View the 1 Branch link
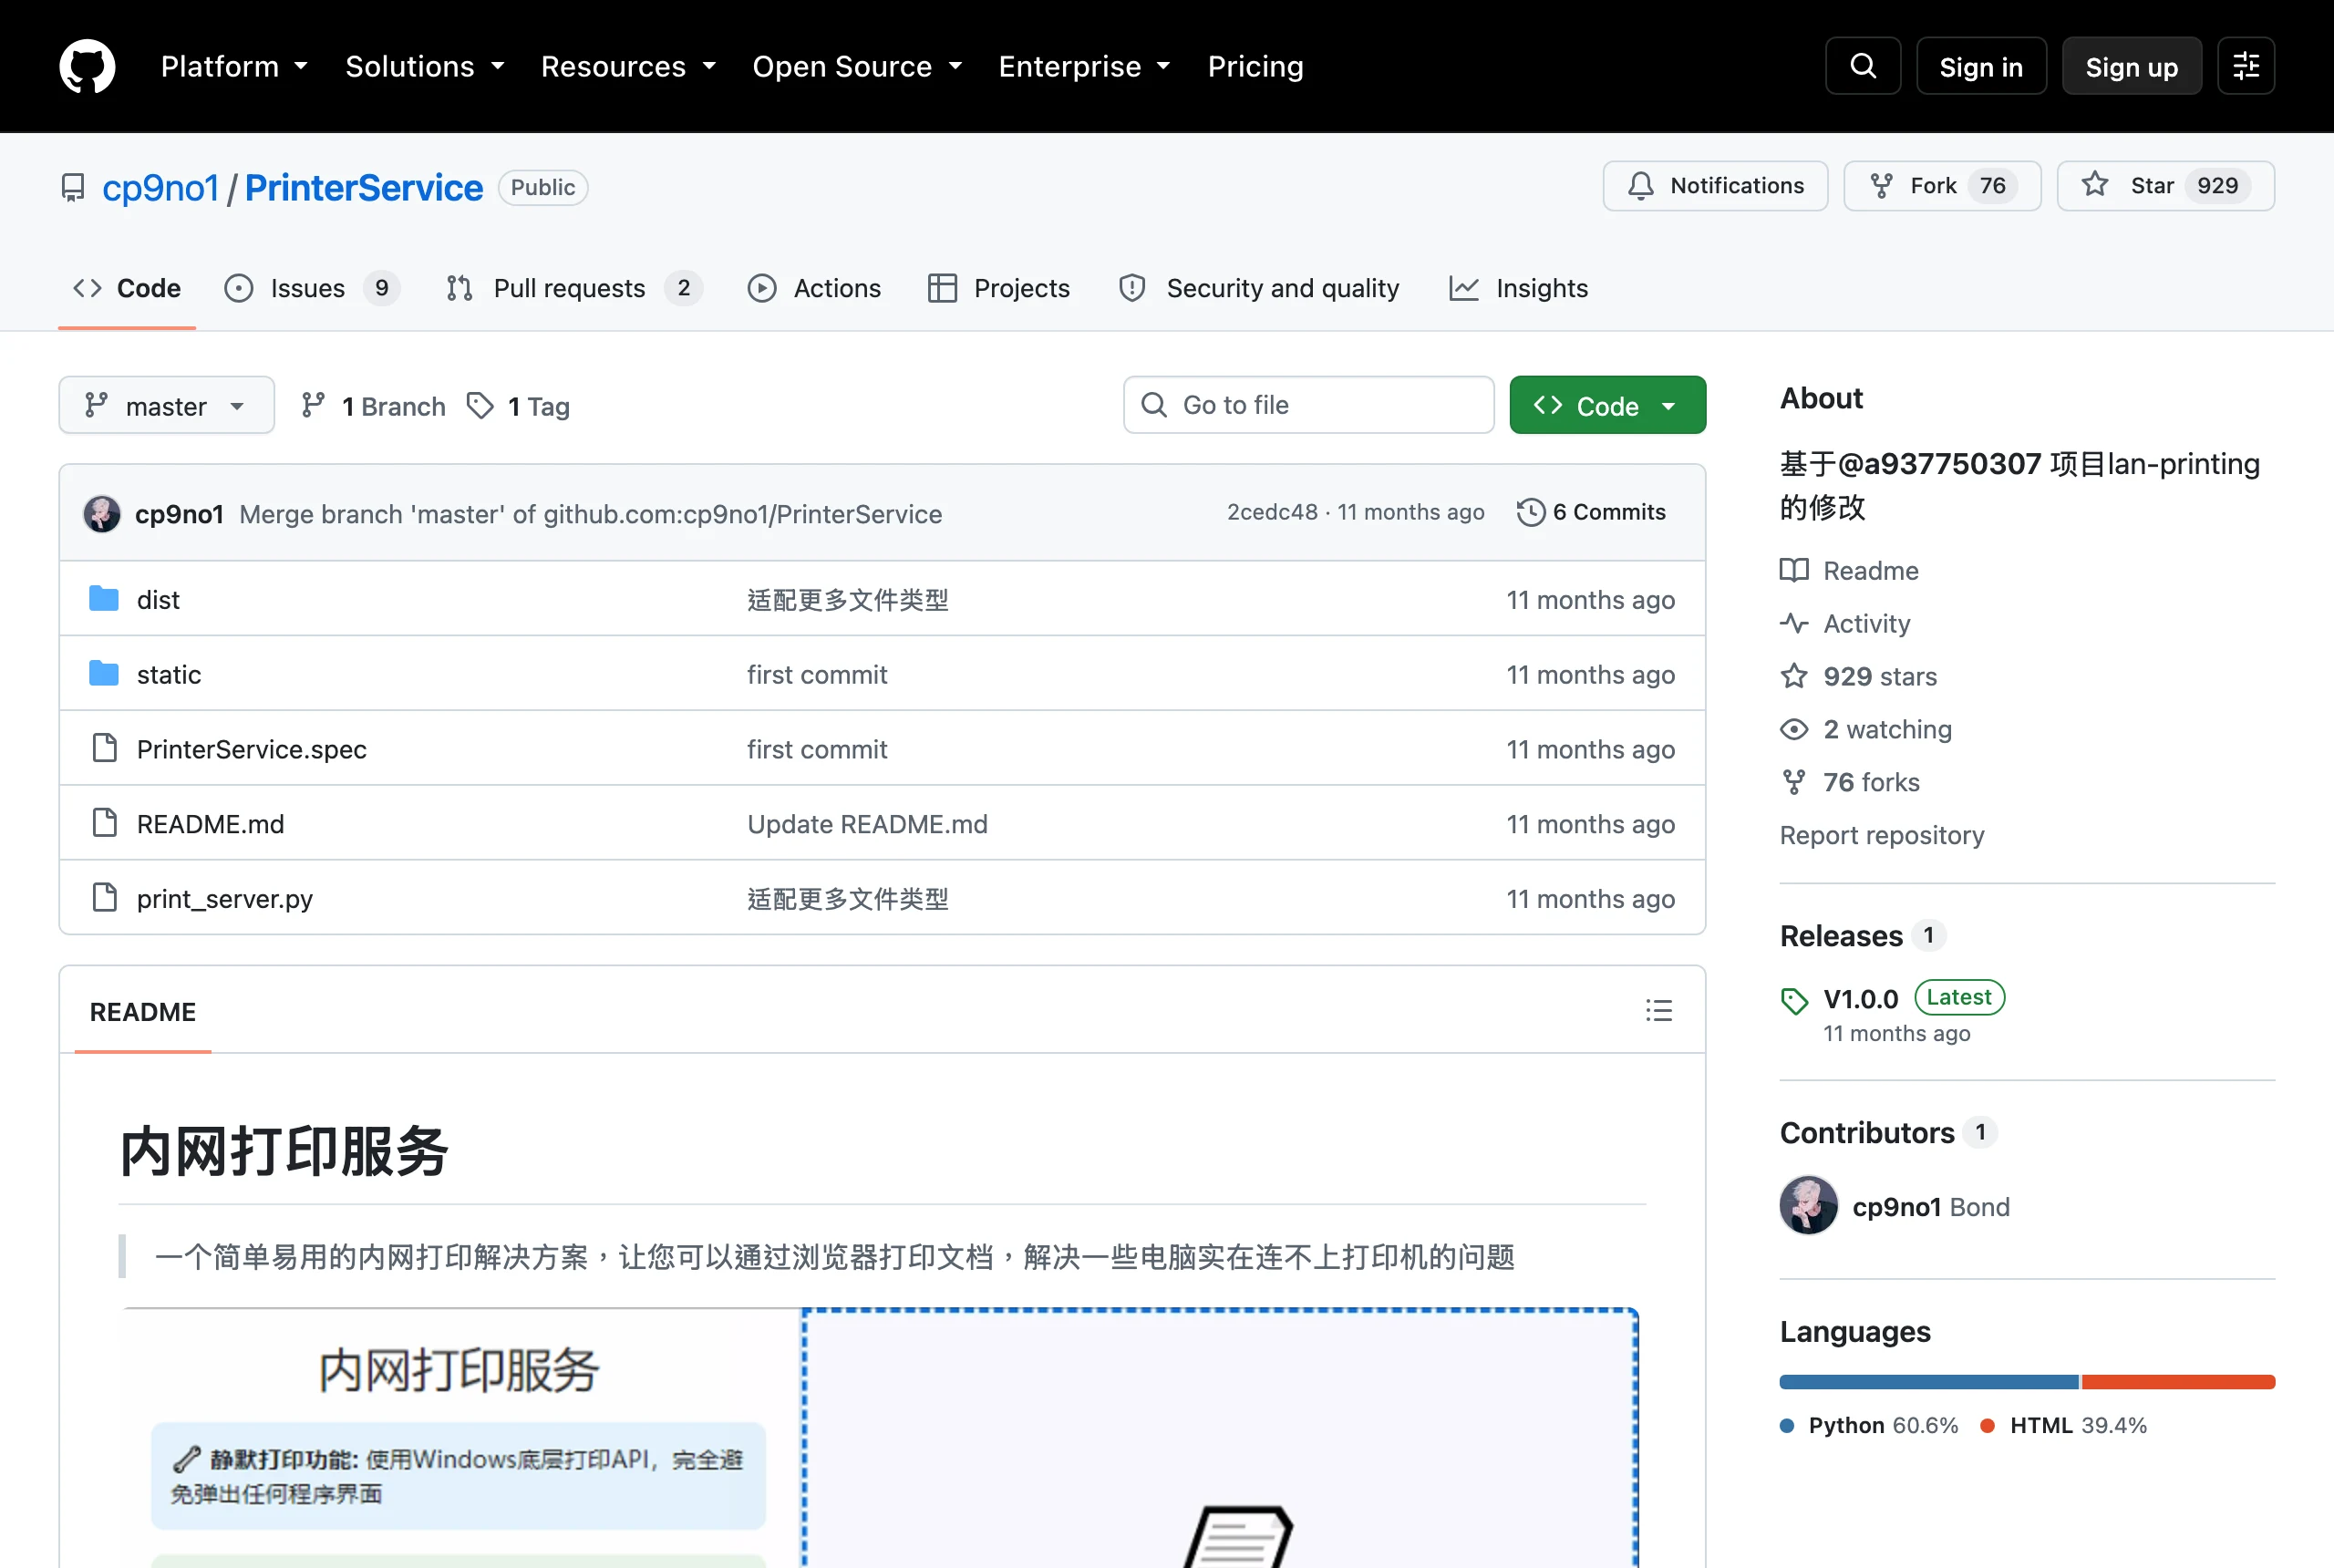Screen dimensions: 2334x1568 [374, 406]
